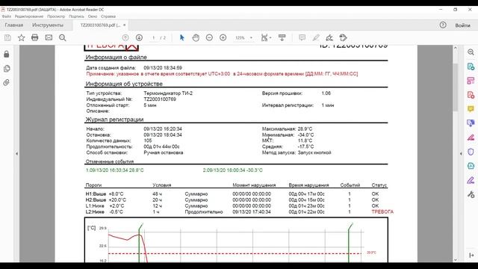Open the zoom level dropdown
This screenshot has width=478, height=269.
(x=251, y=38)
